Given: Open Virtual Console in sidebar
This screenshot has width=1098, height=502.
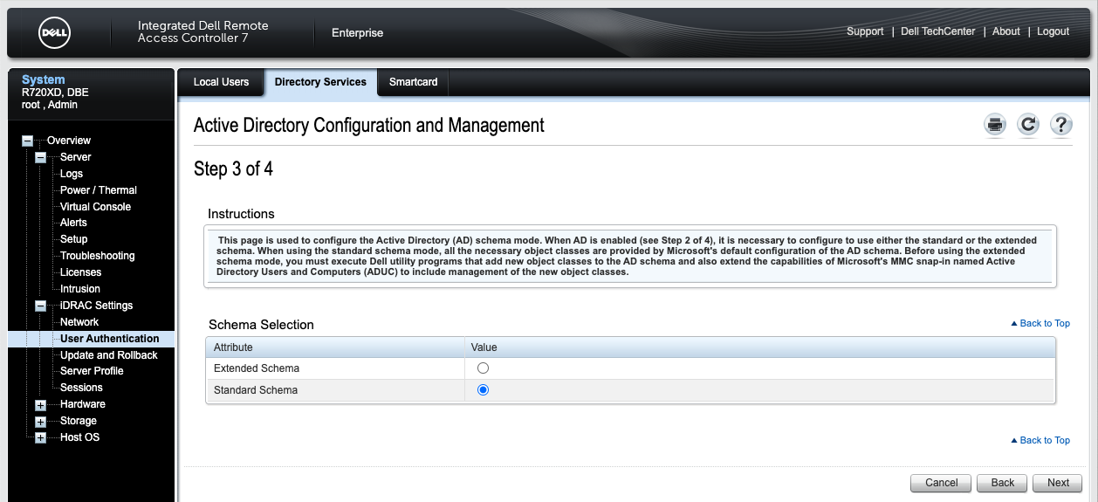Looking at the screenshot, I should click(x=95, y=207).
